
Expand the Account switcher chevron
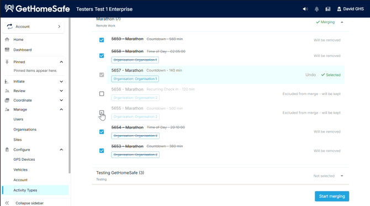point(59,27)
